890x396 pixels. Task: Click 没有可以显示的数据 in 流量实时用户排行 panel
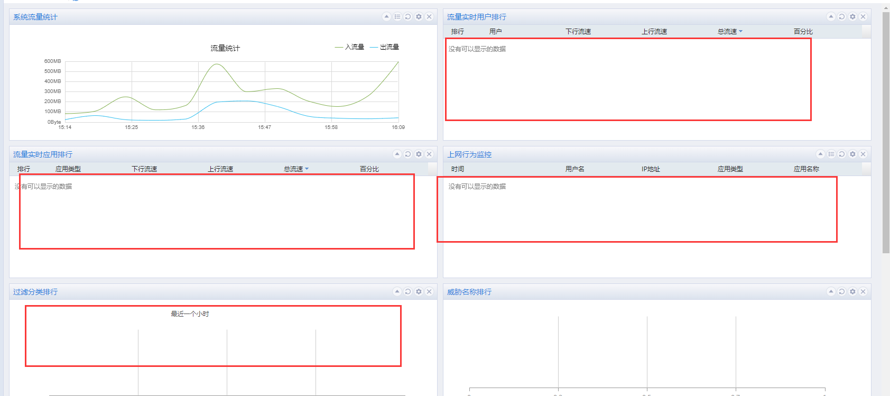[x=477, y=49]
